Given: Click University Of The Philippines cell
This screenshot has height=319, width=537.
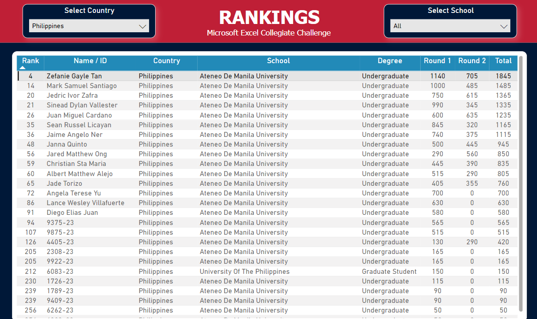Looking at the screenshot, I should [x=244, y=272].
